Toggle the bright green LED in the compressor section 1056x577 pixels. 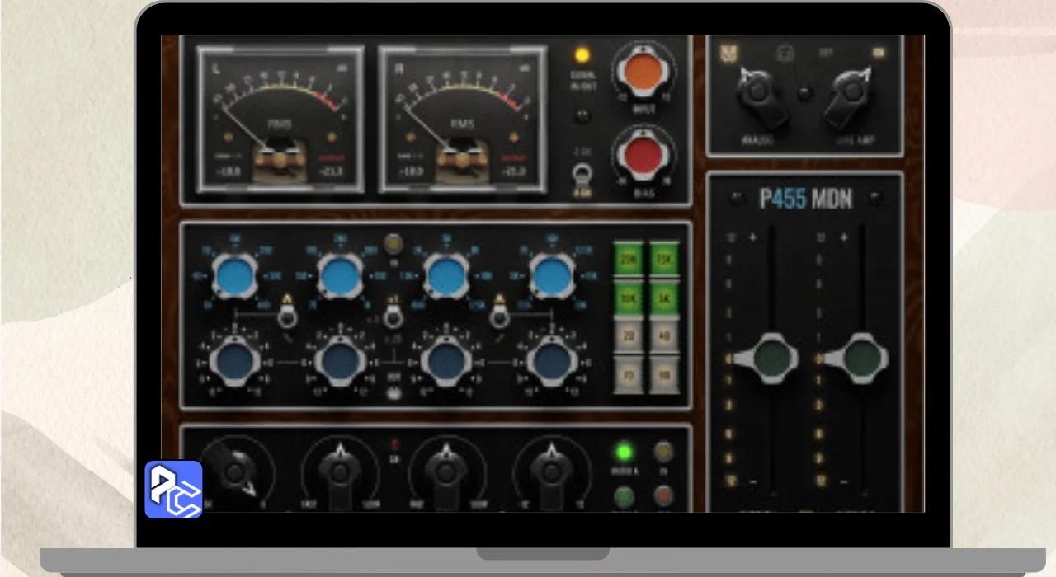coord(625,452)
